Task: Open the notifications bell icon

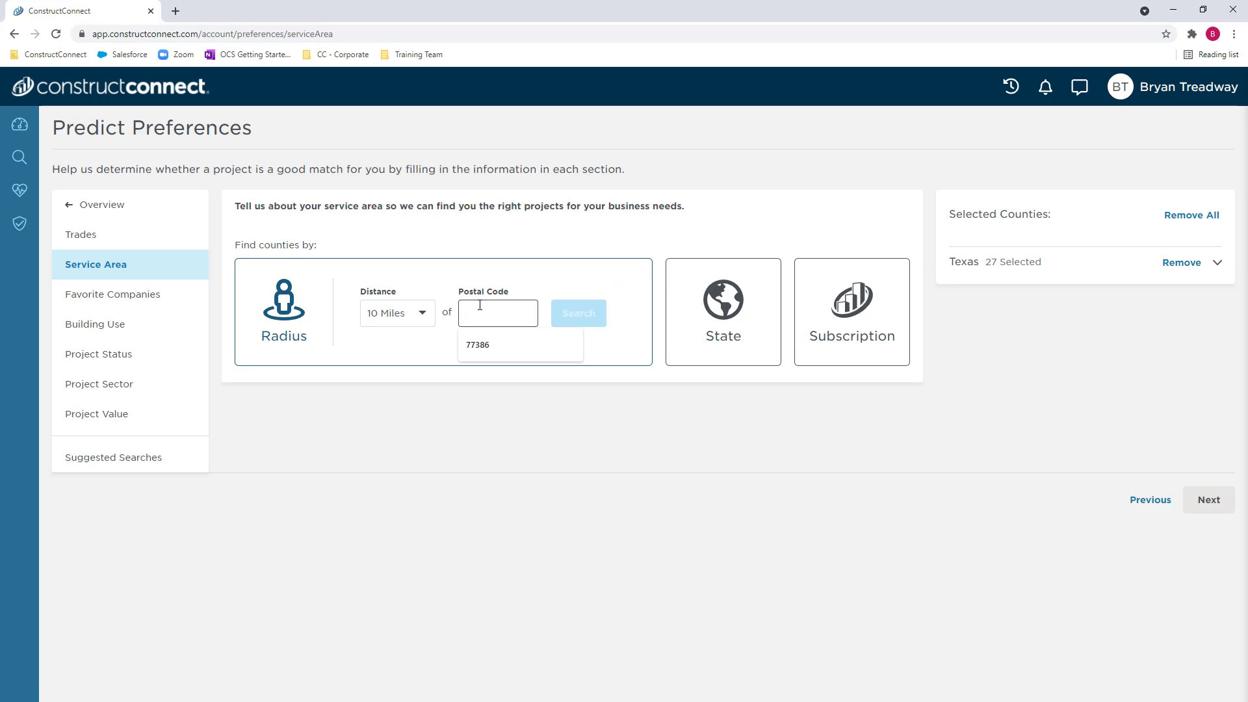Action: [1045, 87]
